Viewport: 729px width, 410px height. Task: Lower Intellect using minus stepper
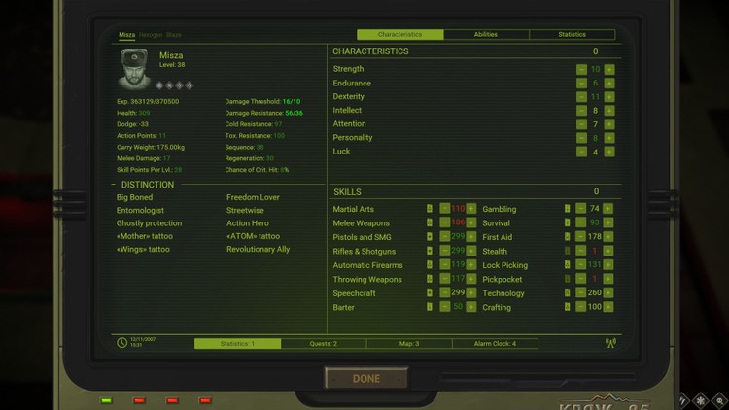[x=581, y=111]
